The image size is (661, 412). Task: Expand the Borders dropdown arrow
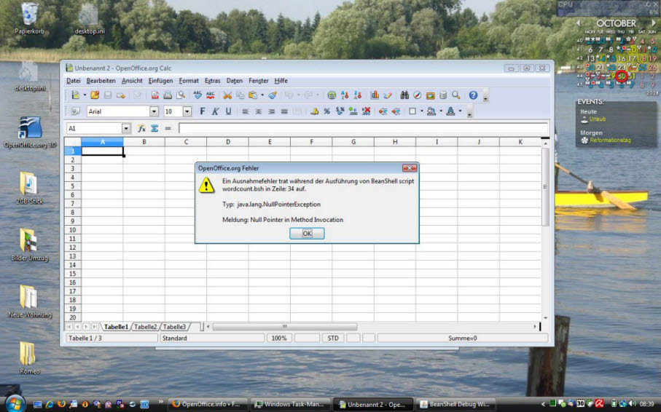[x=421, y=111]
